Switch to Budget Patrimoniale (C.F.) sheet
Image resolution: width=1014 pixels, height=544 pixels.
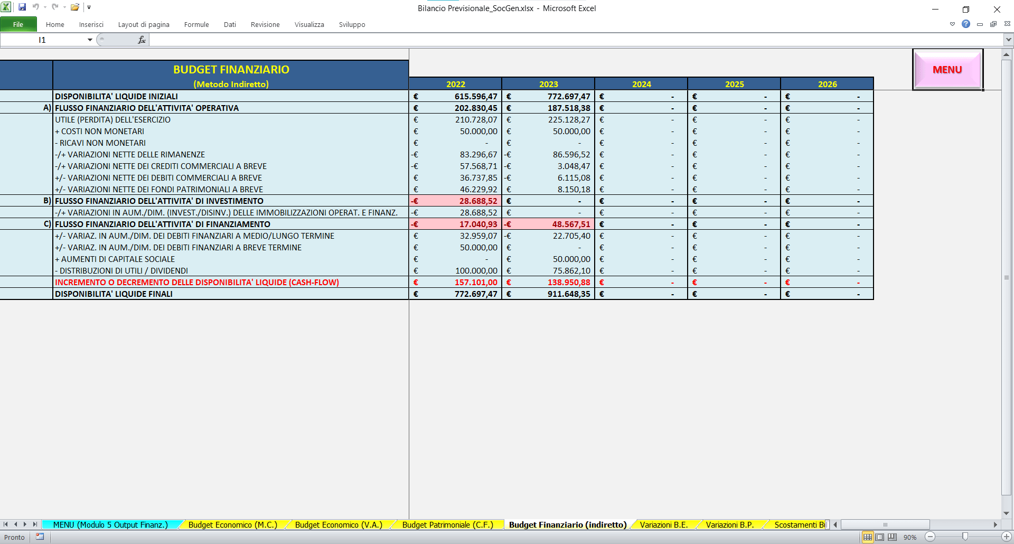(447, 524)
